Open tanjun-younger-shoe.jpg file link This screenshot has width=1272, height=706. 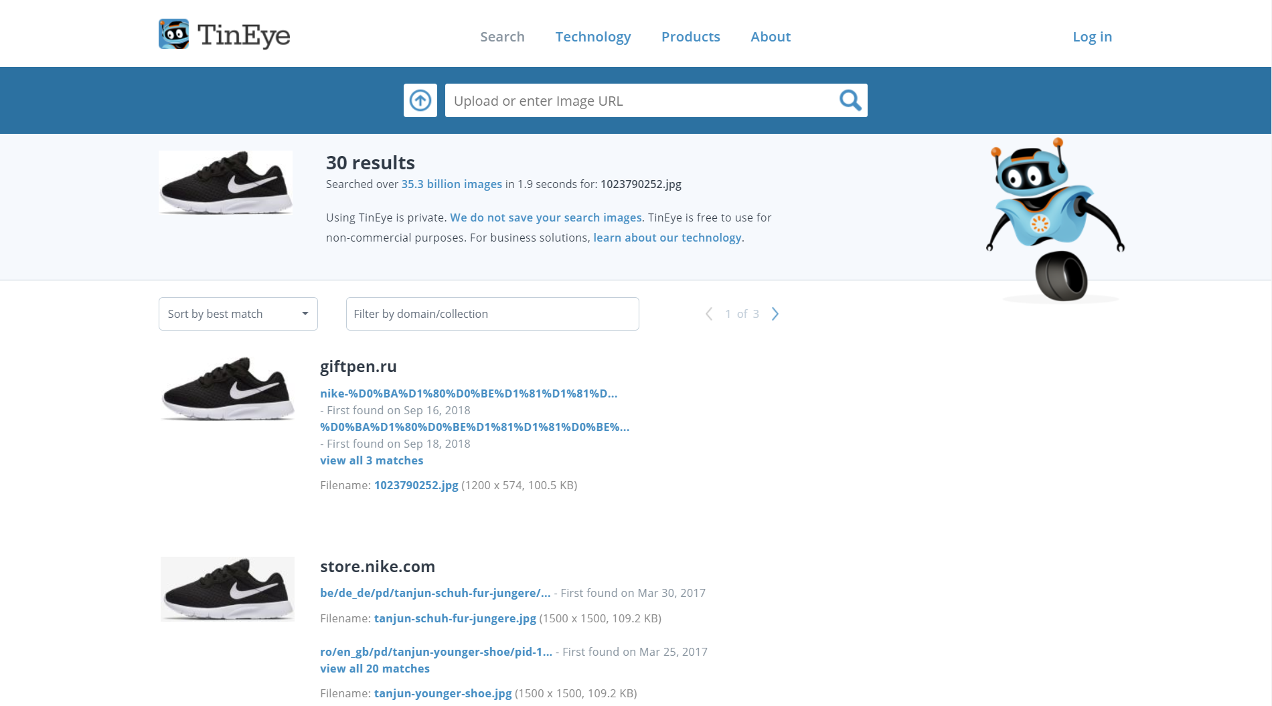point(443,693)
